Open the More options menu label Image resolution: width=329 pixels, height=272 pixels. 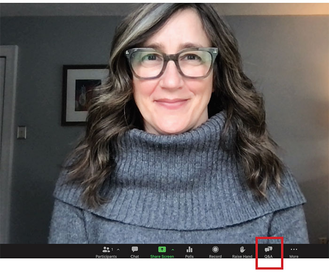point(294,257)
